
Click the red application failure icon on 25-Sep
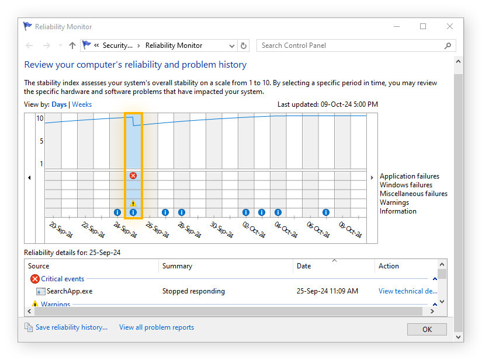[x=133, y=176]
